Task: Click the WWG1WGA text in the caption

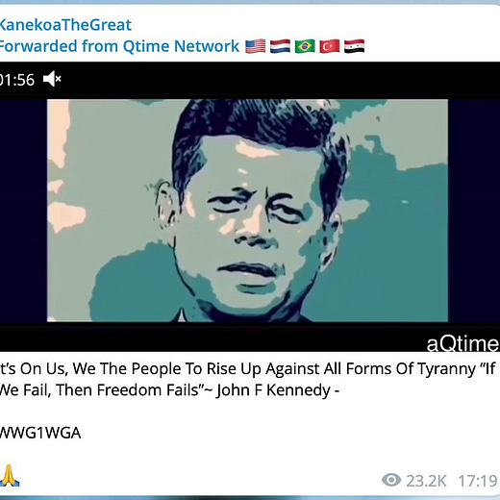Action: (40, 433)
